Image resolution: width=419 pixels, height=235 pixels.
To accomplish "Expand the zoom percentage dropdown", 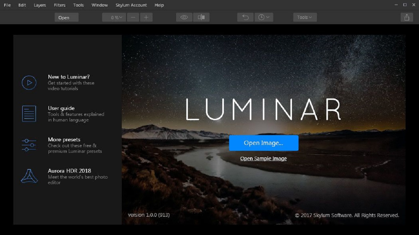I will tap(114, 17).
